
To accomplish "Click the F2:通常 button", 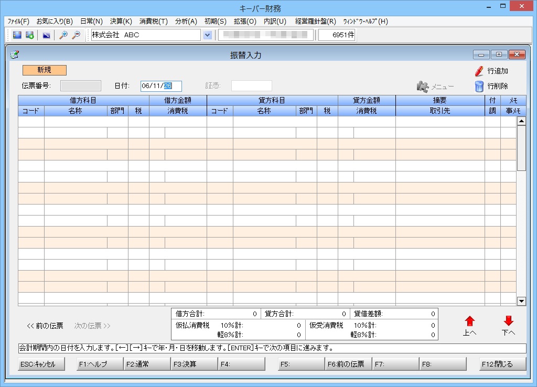I will tap(147, 364).
